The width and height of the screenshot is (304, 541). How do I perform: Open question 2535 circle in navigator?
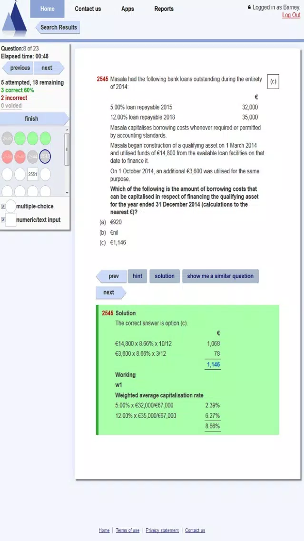(7, 139)
